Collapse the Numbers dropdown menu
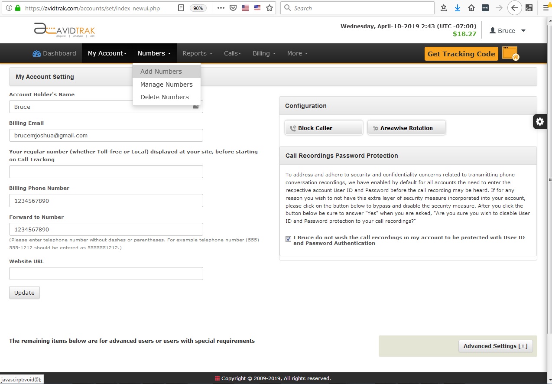 154,53
